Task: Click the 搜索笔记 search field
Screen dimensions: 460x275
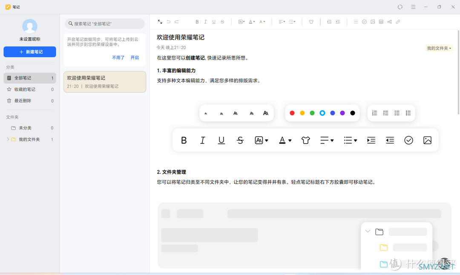Action: (104, 24)
